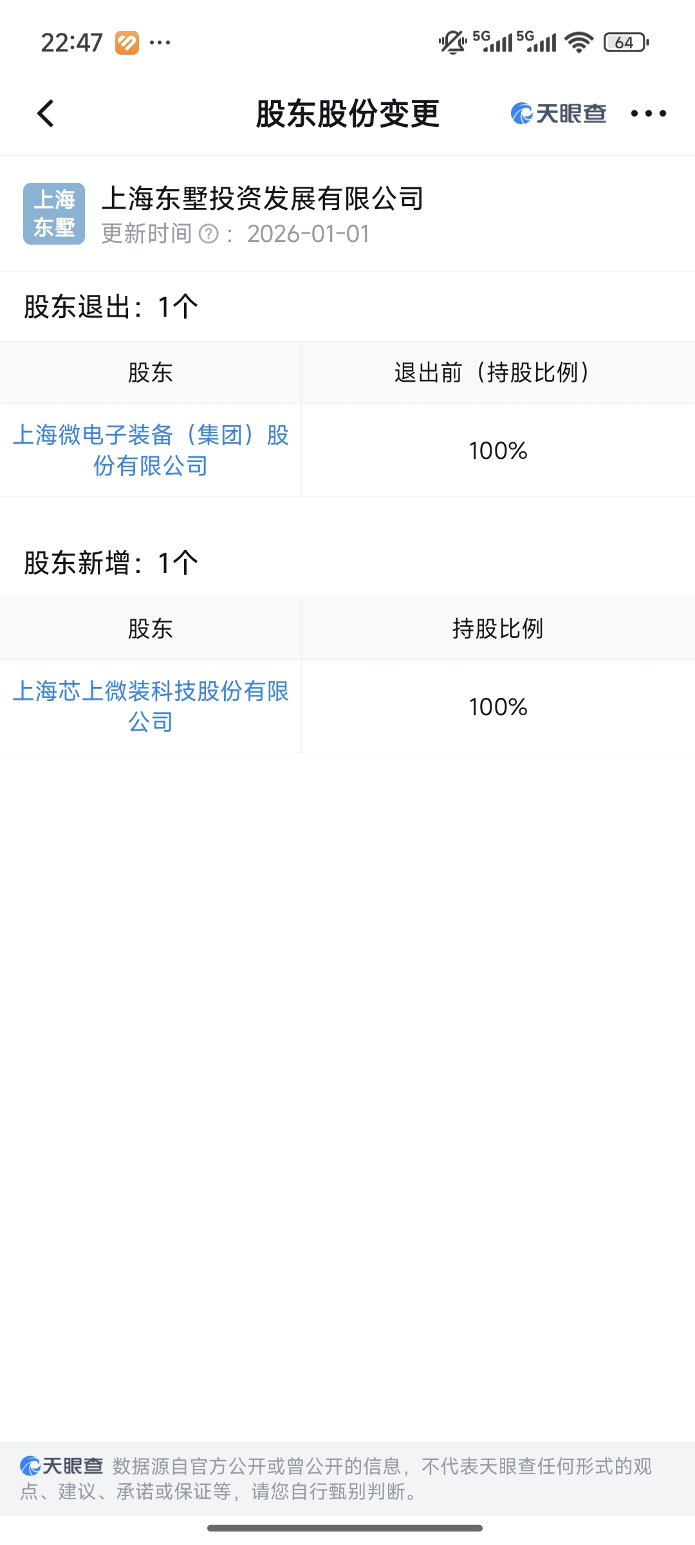Tap the 100% value for new shareholder

pos(497,707)
